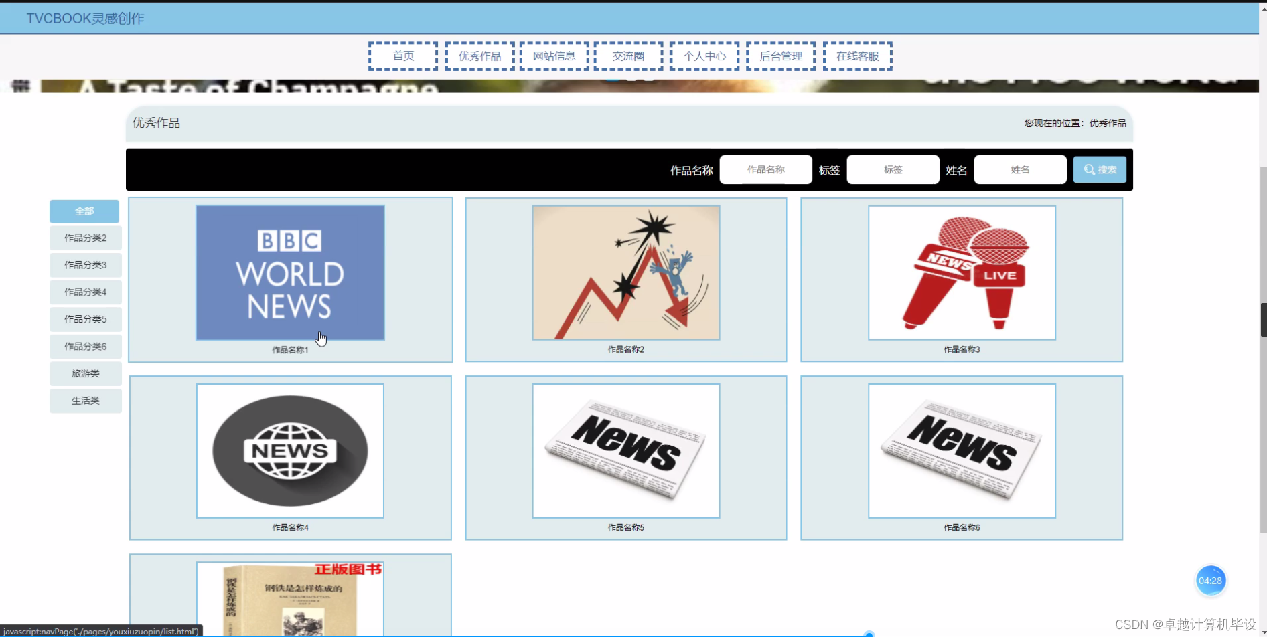Click the 作品名称6 caption

tap(962, 527)
